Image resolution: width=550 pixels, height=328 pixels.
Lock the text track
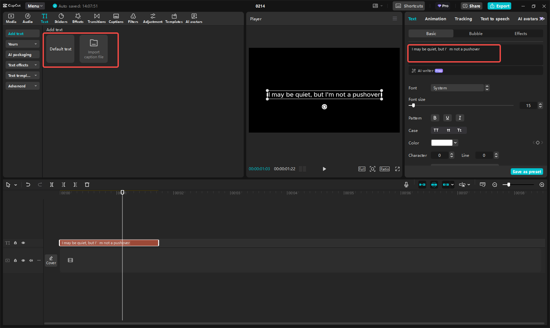(15, 243)
